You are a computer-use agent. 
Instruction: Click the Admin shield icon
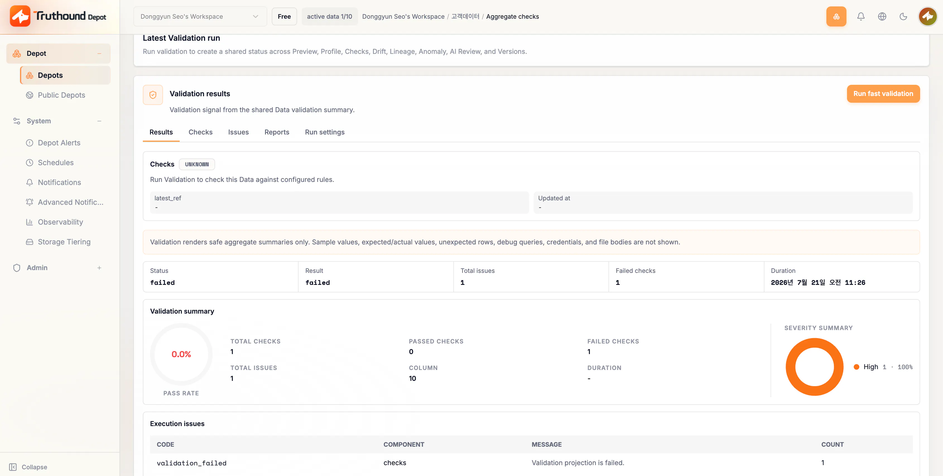(x=16, y=268)
